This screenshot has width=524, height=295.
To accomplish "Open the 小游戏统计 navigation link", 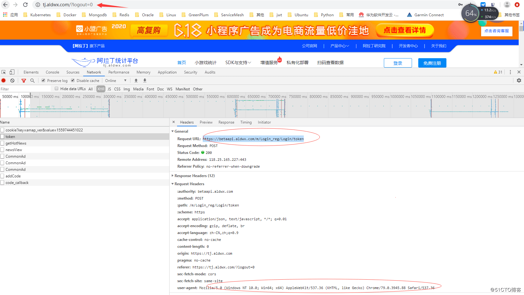I will [x=206, y=62].
